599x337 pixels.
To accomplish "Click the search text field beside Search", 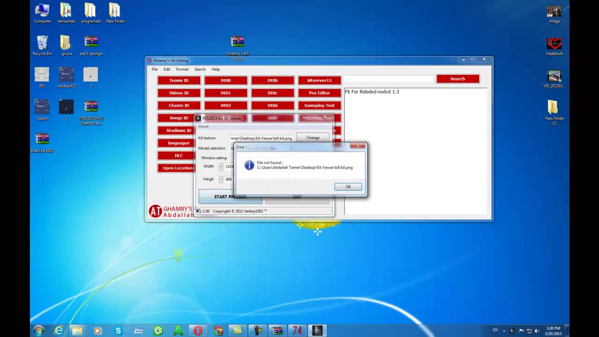I will click(x=389, y=79).
